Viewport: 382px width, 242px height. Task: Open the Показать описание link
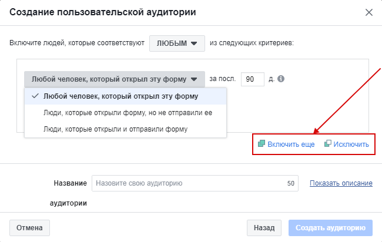[x=341, y=183]
